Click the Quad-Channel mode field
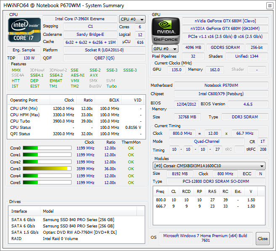 [207, 141]
